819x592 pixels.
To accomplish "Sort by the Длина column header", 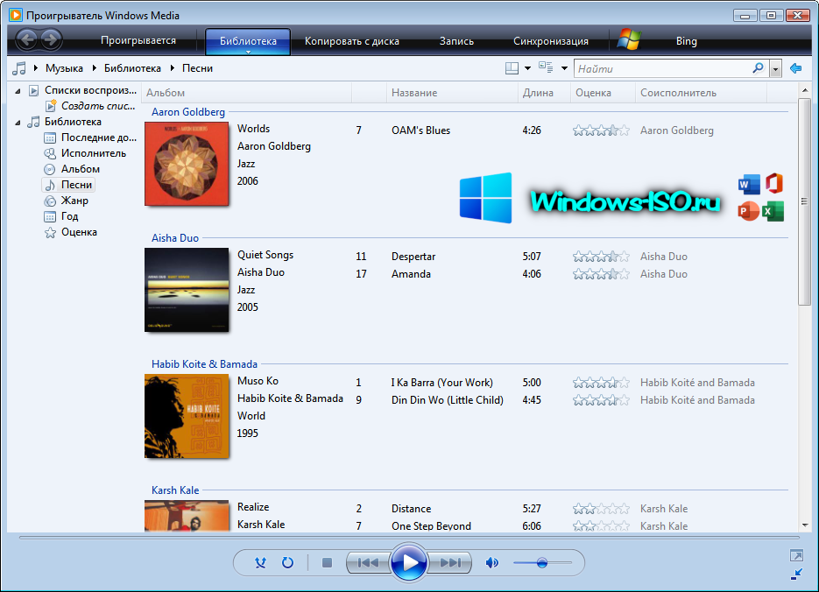I will point(544,93).
